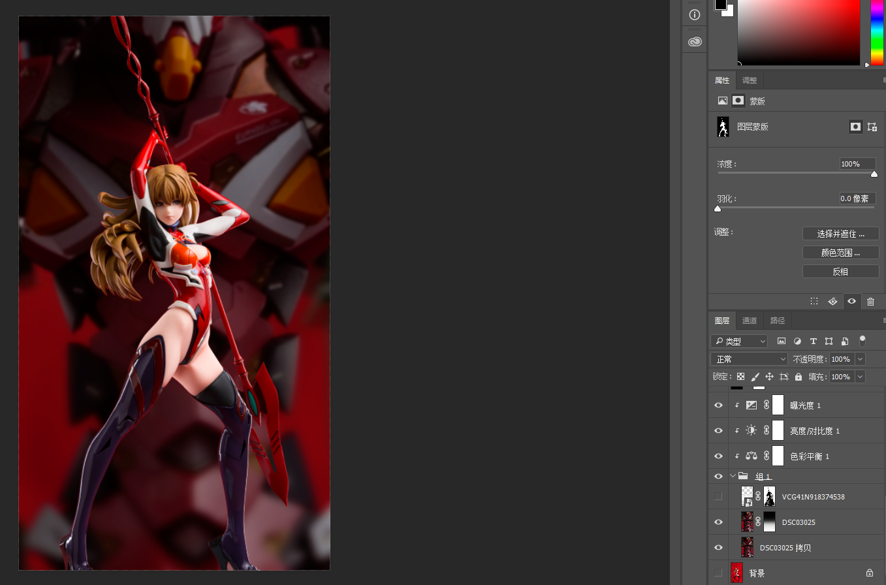
Task: Select the add vector mask icon
Action: pos(872,127)
